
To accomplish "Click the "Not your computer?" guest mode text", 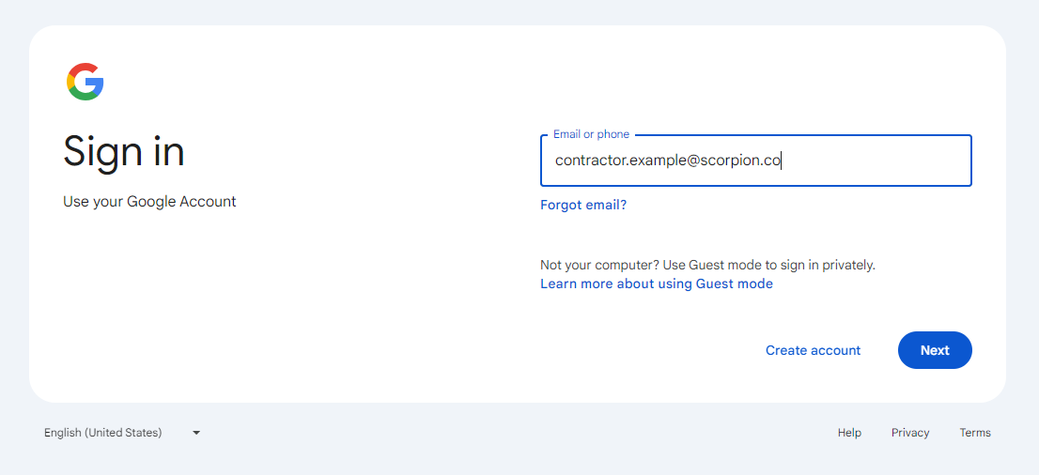I will click(707, 265).
